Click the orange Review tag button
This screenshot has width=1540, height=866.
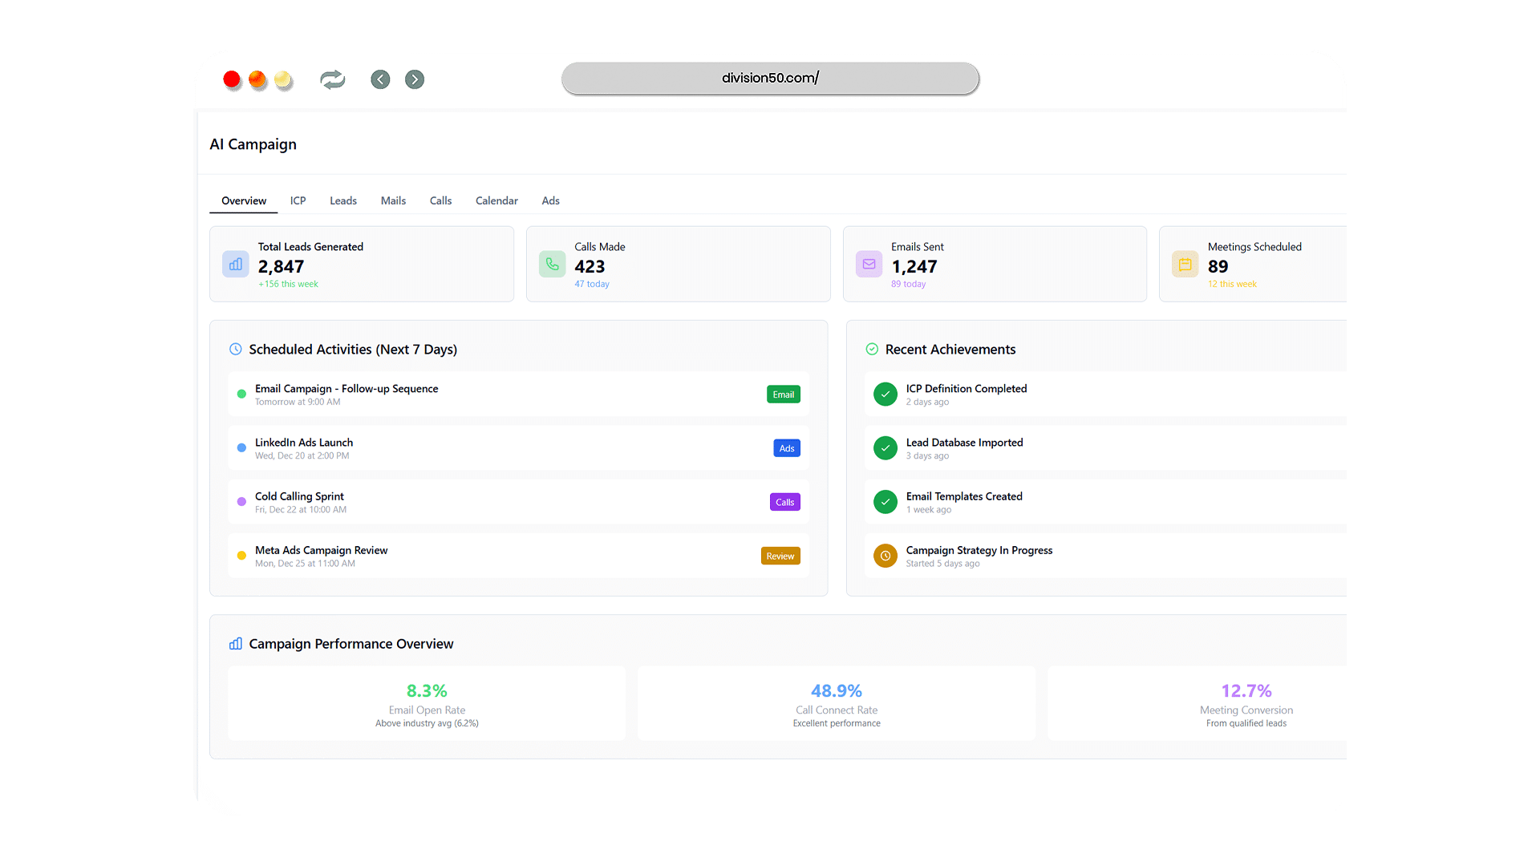780,556
